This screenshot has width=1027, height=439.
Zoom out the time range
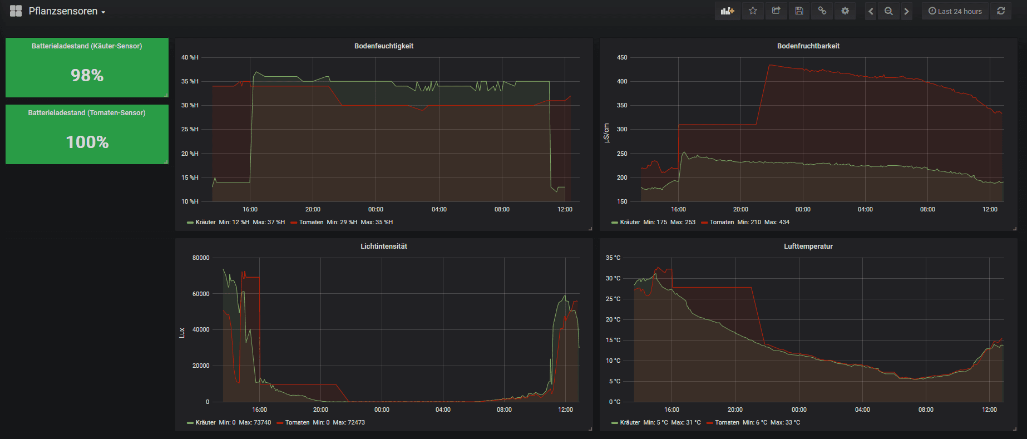tap(888, 11)
